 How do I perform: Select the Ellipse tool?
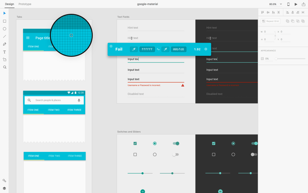click(5, 29)
